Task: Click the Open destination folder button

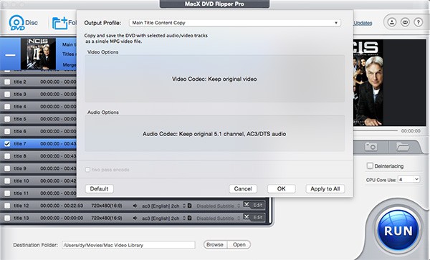Action: point(239,245)
